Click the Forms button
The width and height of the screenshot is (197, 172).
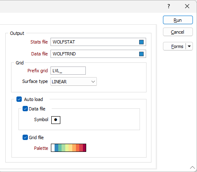click(174, 46)
